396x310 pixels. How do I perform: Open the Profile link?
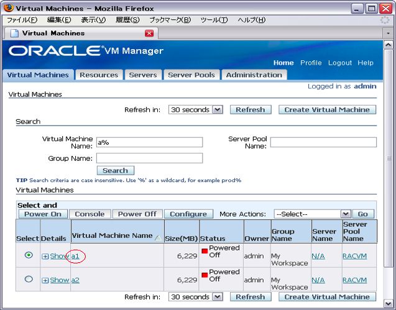(311, 63)
